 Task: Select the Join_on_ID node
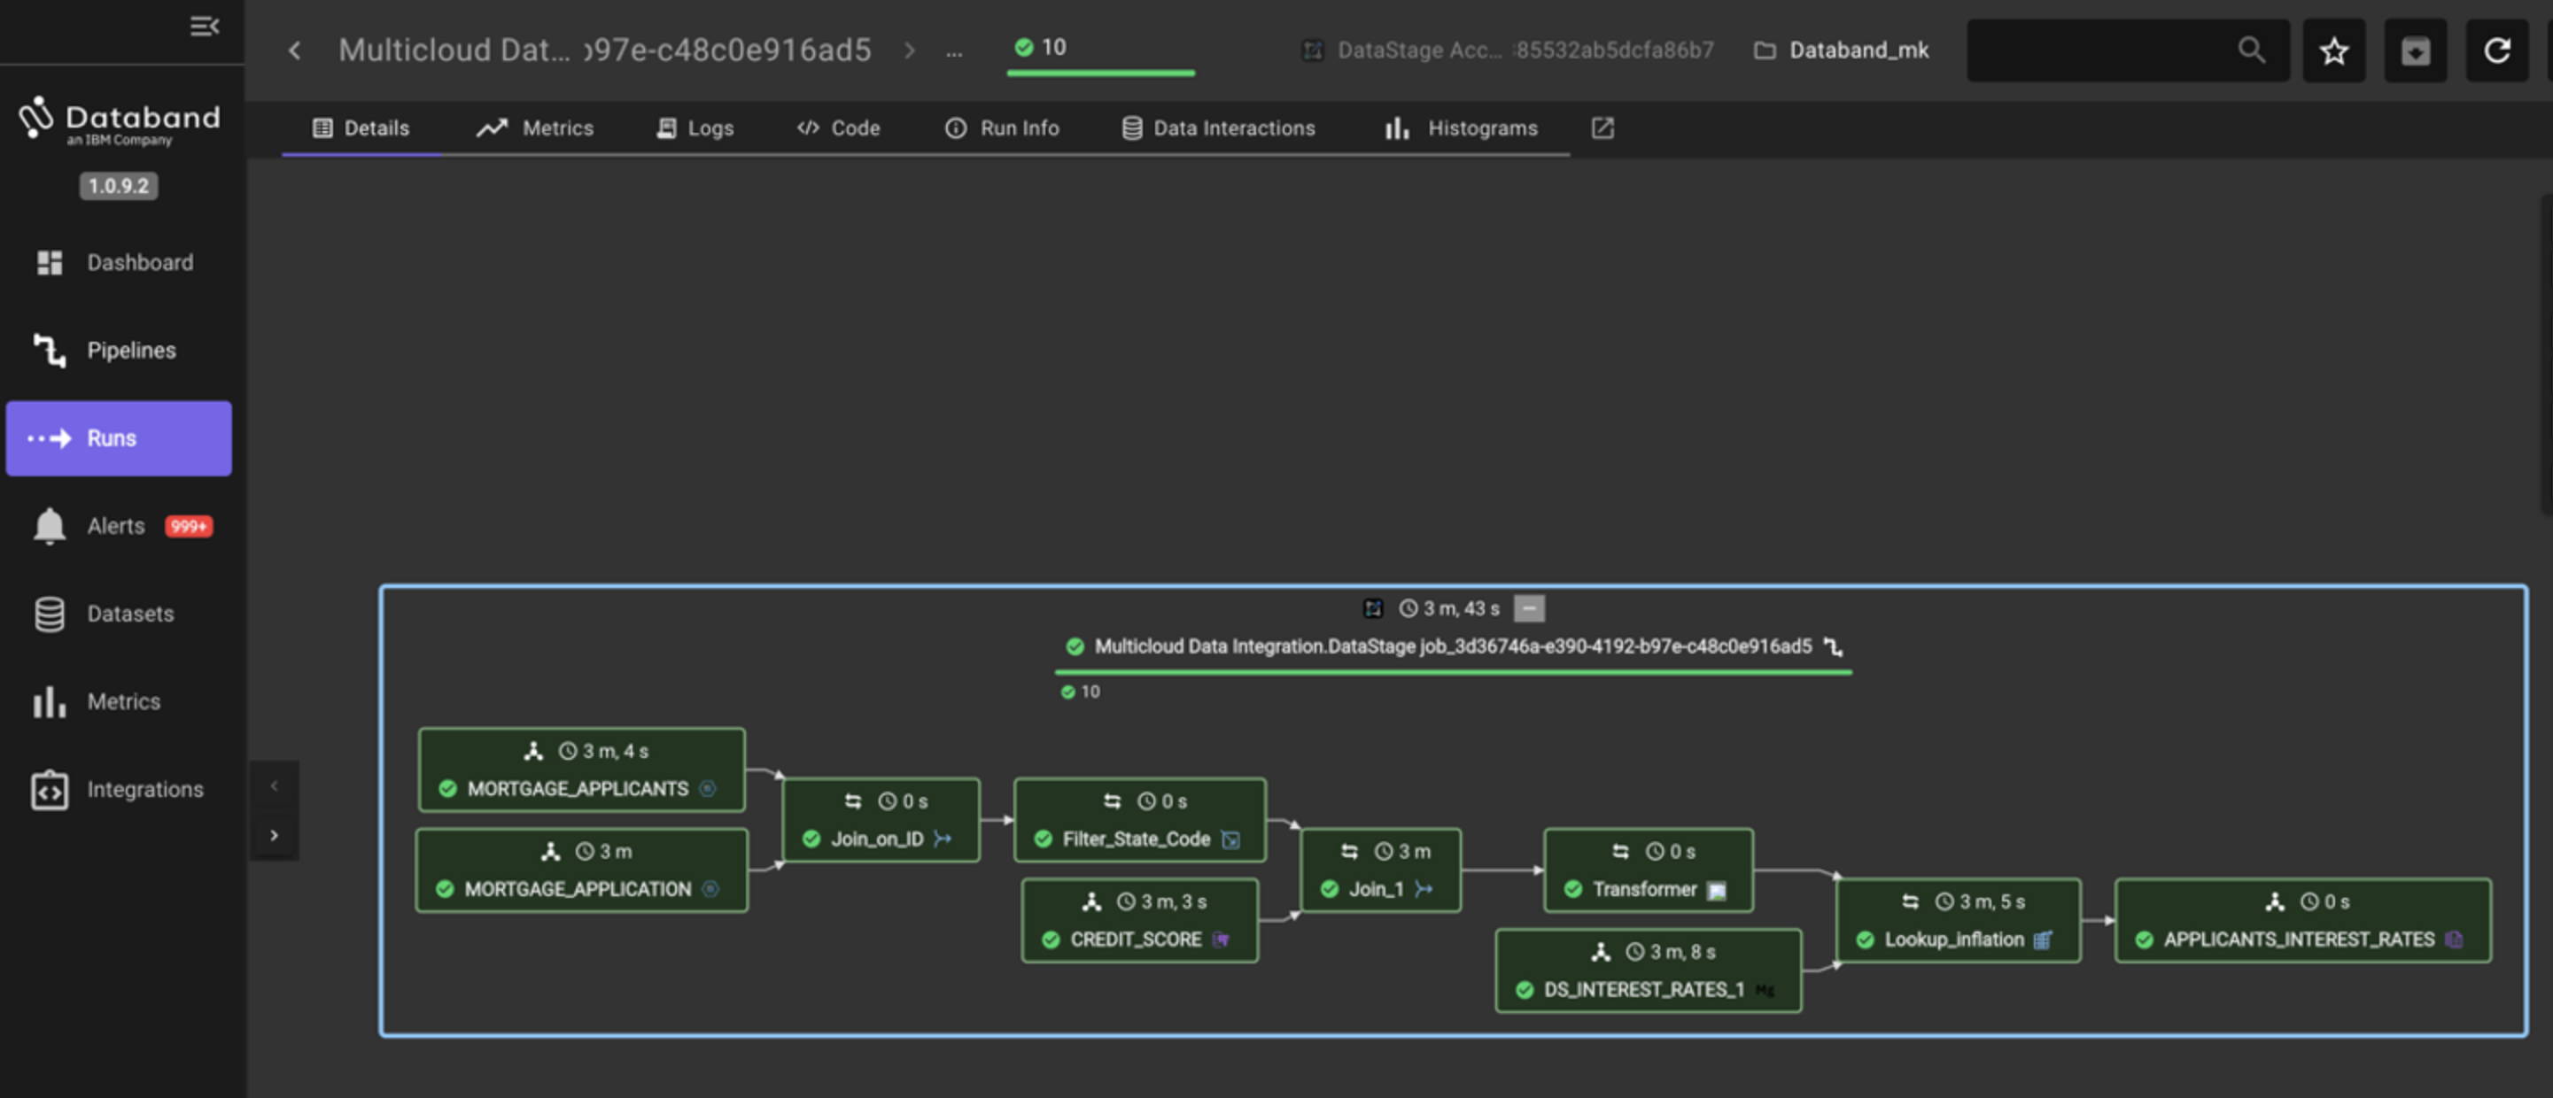[881, 820]
